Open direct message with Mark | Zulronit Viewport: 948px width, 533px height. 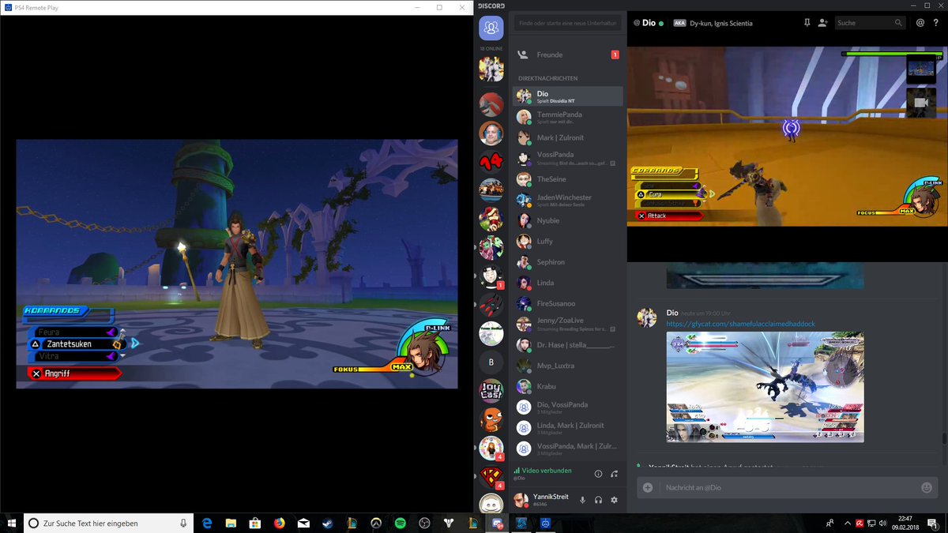pyautogui.click(x=567, y=138)
